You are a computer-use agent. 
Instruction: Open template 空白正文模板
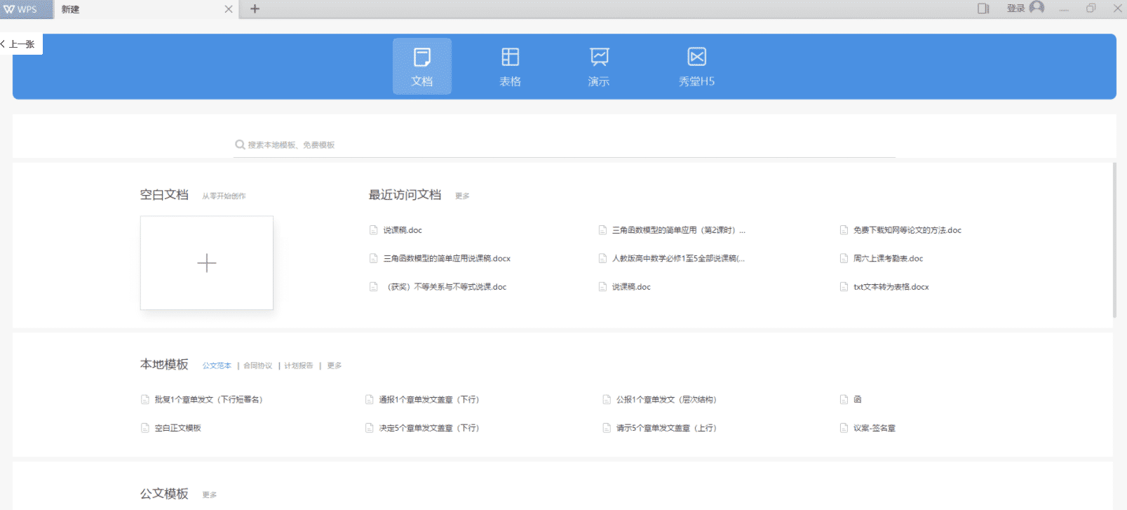point(177,428)
